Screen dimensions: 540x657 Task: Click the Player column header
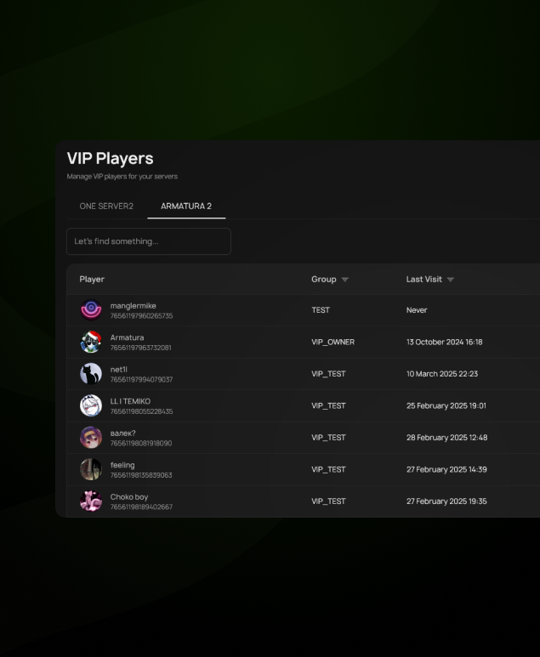click(92, 280)
